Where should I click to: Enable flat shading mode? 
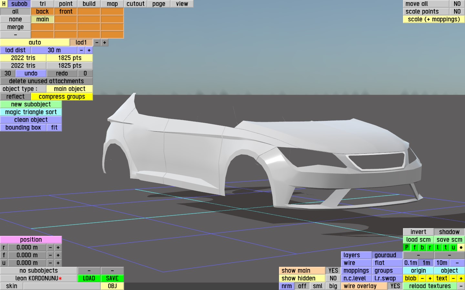point(387,263)
